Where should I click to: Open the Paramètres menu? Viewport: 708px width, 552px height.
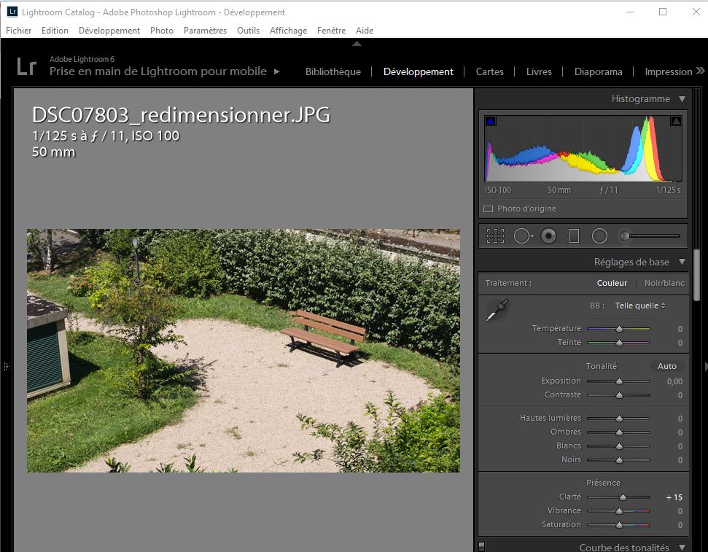pyautogui.click(x=205, y=31)
